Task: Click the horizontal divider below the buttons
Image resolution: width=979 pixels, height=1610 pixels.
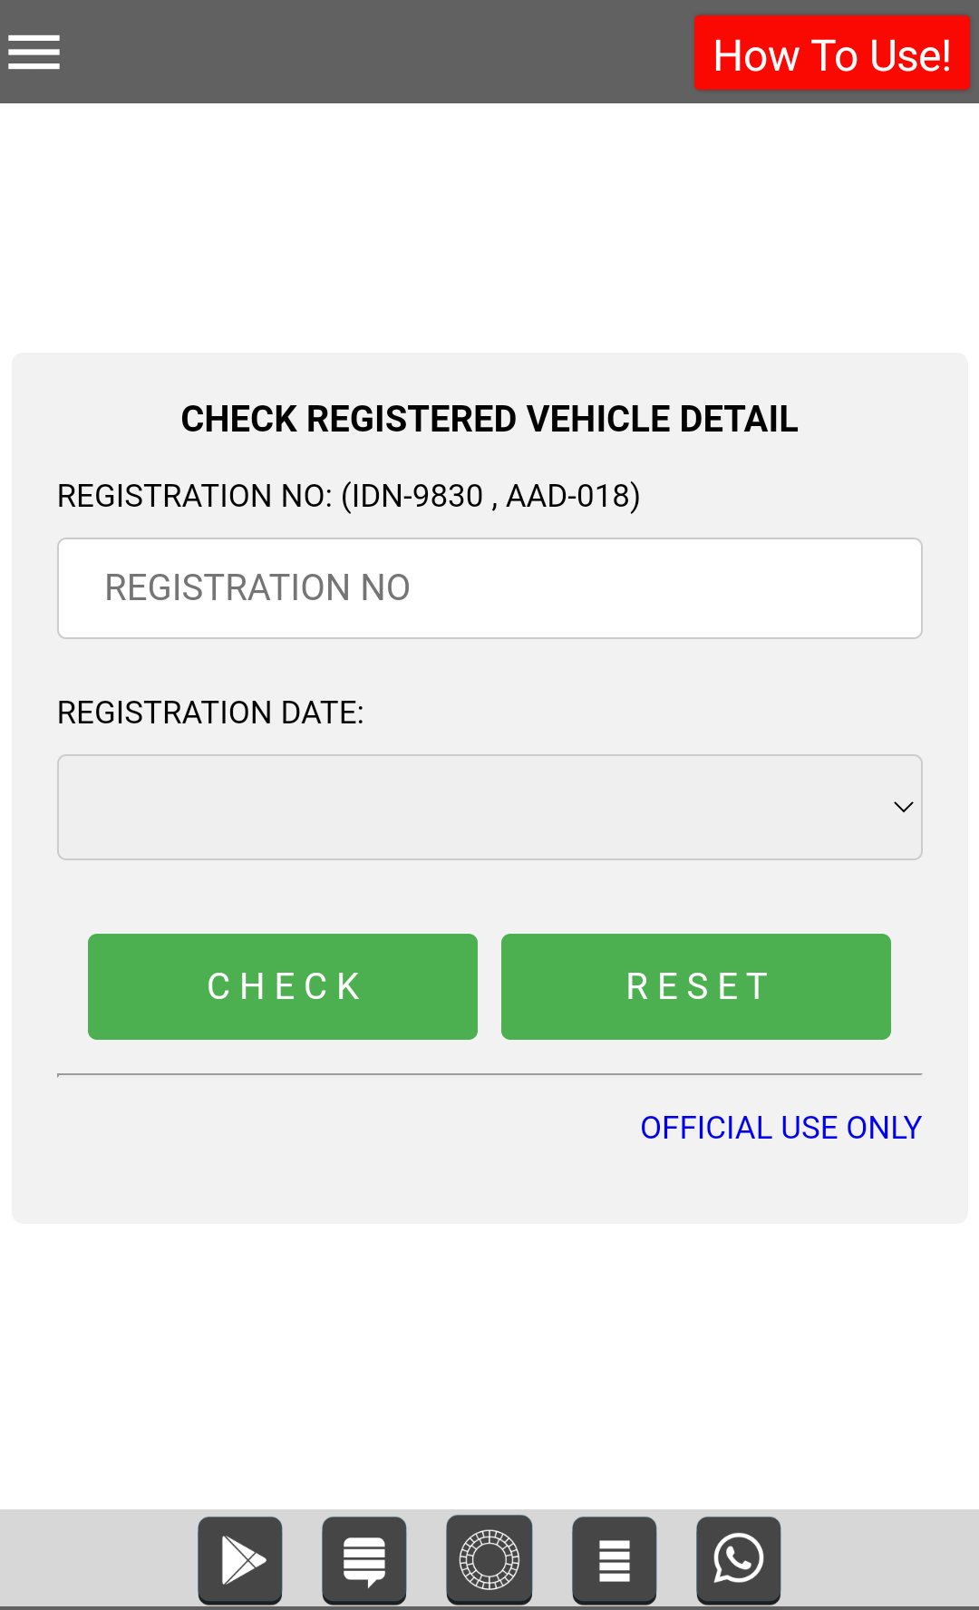Action: pyautogui.click(x=489, y=1074)
